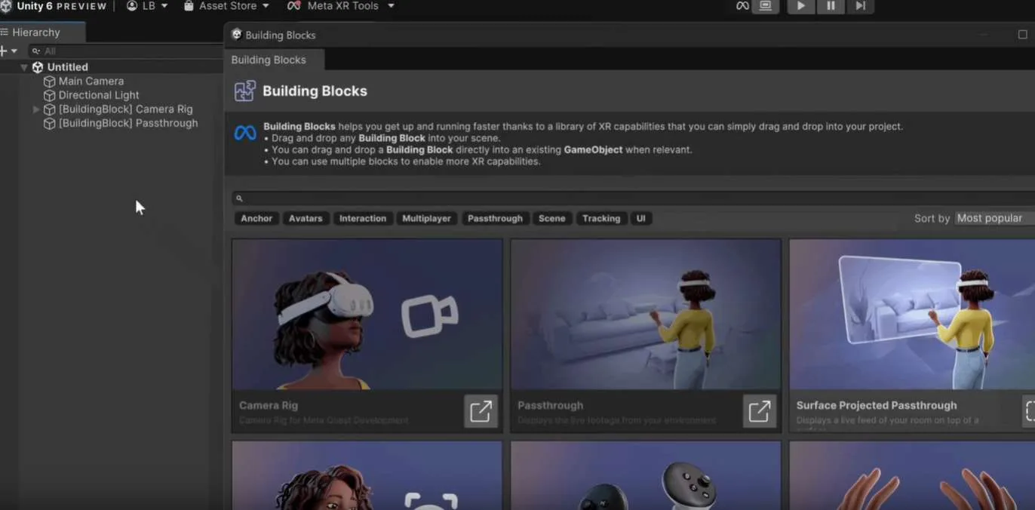
Task: Click the Camera Rig select-in-scene icon
Action: point(481,411)
